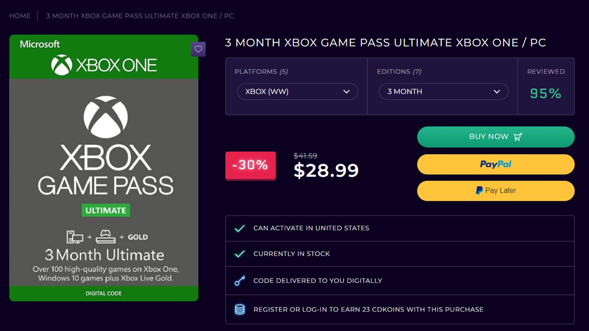Select the product breadcrumb for Game Pass Ultimate
This screenshot has height=331, width=589.
point(139,16)
